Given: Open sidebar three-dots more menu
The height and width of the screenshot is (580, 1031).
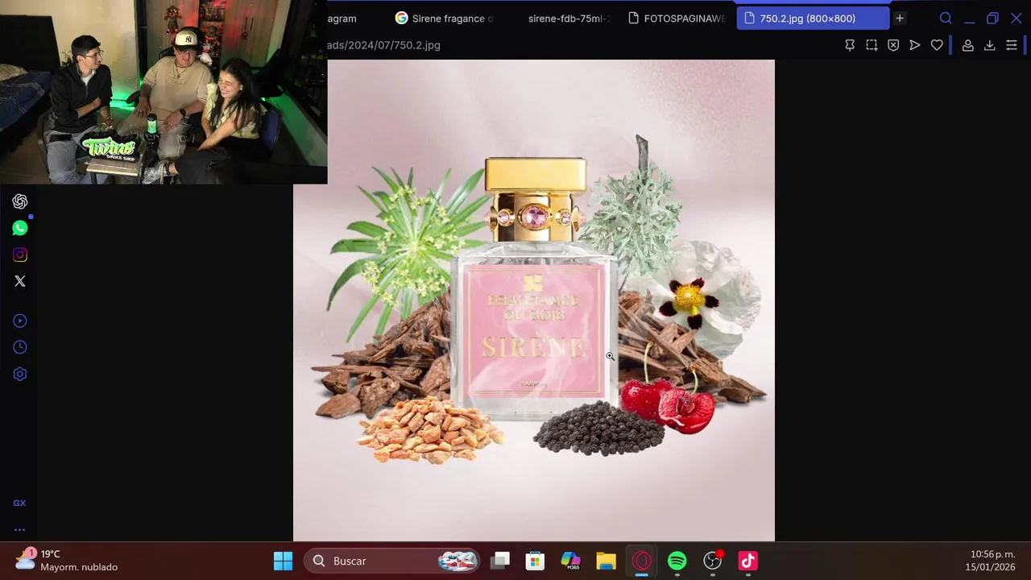Looking at the screenshot, I should pos(19,530).
